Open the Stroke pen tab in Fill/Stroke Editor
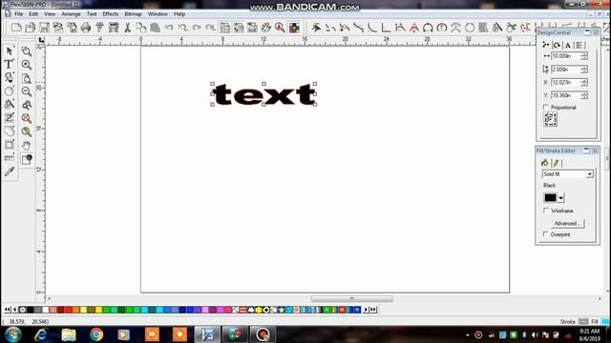611x343 pixels. pos(556,163)
